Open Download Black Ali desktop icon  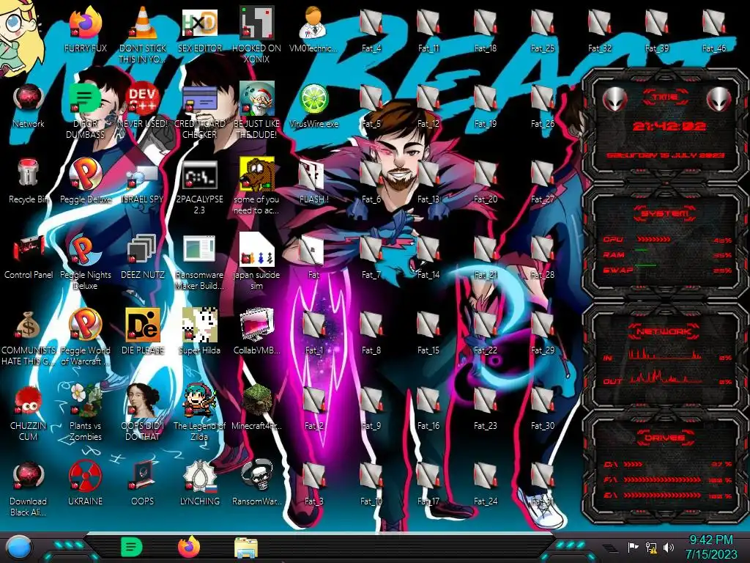[29, 476]
